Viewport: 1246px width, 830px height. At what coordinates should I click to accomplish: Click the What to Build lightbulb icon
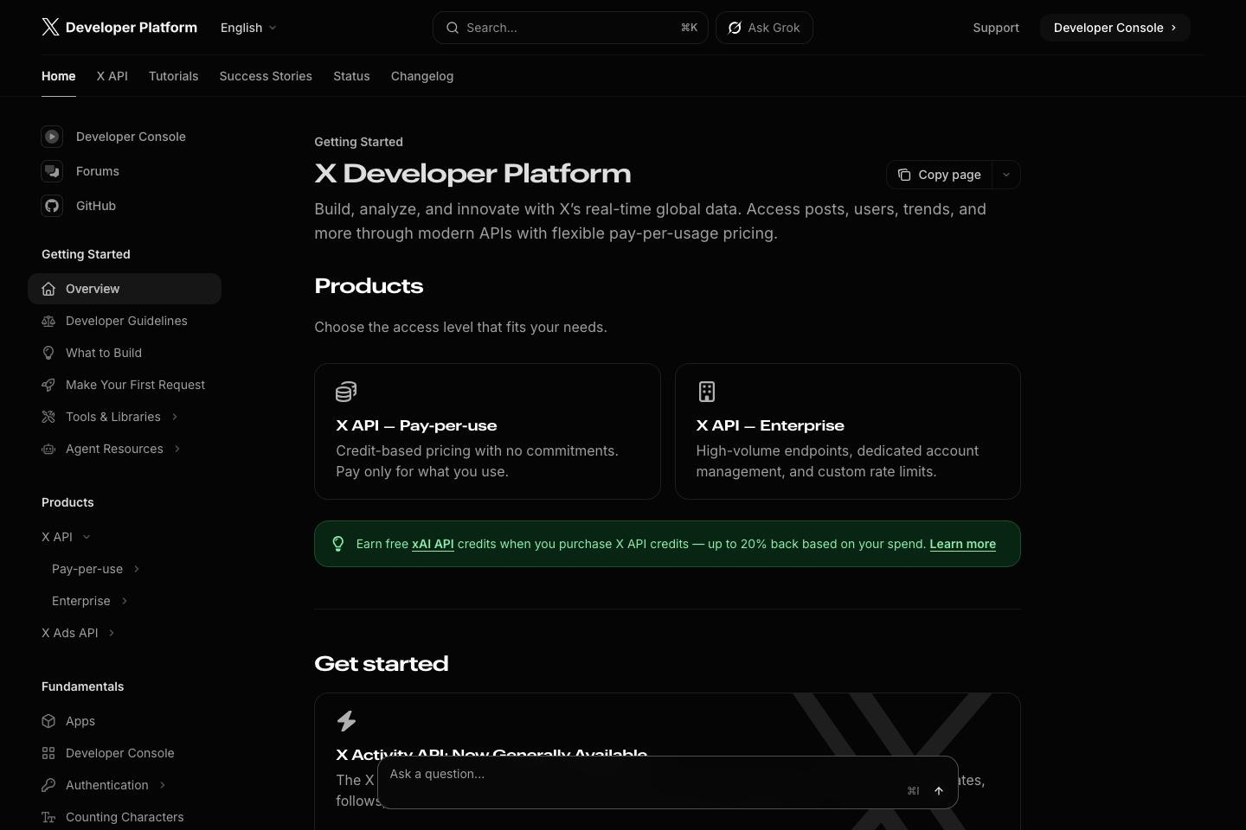(48, 353)
